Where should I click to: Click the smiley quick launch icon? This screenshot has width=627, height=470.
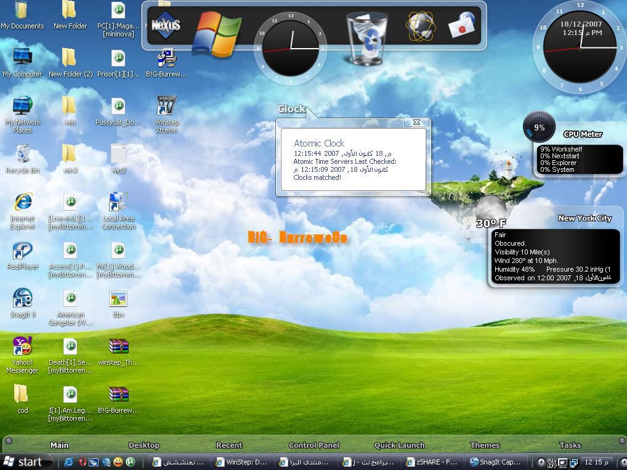(118, 462)
